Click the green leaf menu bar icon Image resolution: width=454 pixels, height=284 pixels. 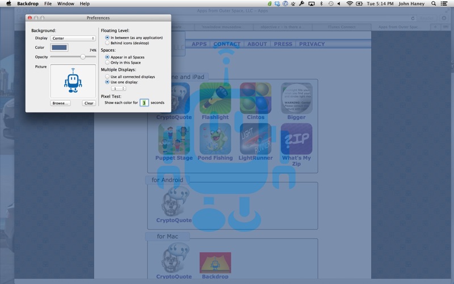point(270,3)
